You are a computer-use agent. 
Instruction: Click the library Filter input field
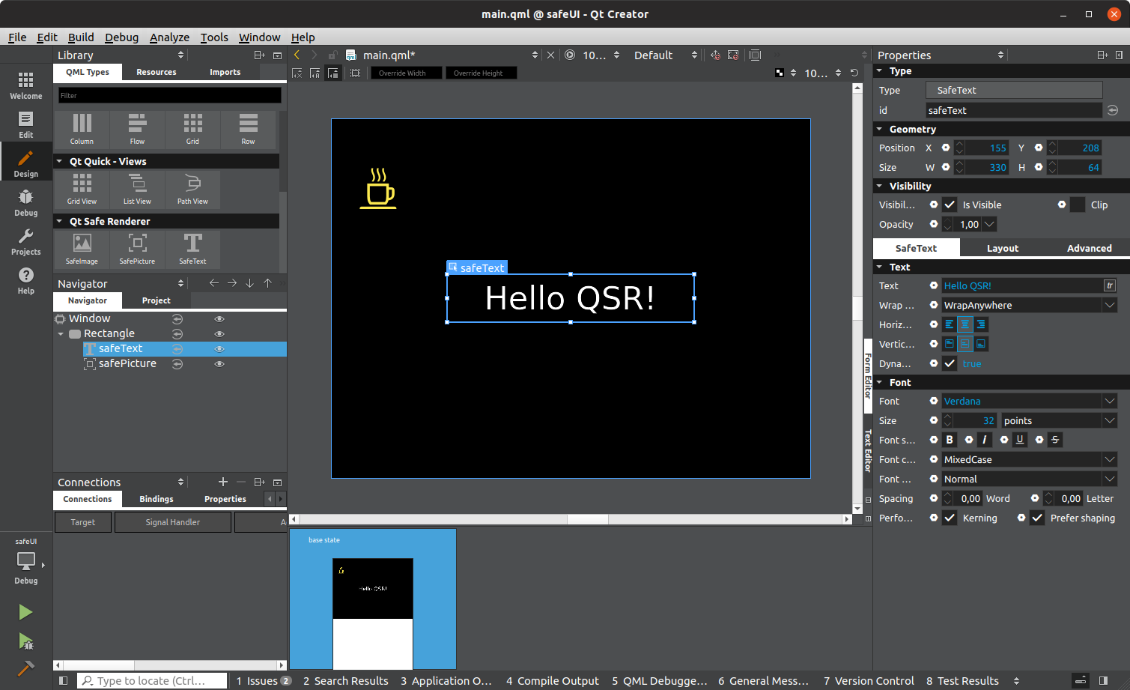pos(170,95)
